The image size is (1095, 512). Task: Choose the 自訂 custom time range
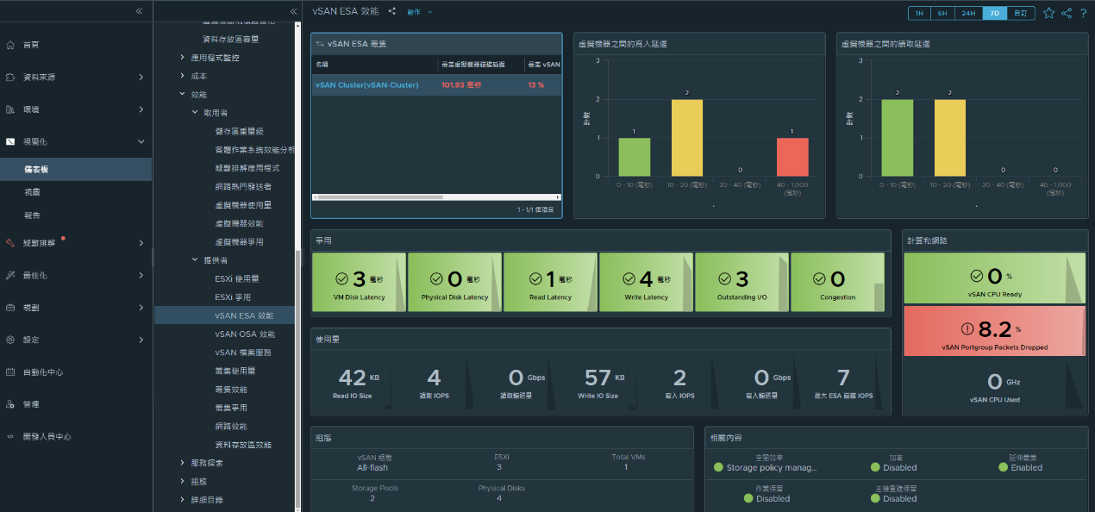pos(1021,13)
